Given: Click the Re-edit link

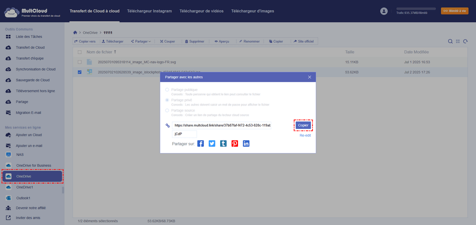Looking at the screenshot, I should tap(305, 135).
